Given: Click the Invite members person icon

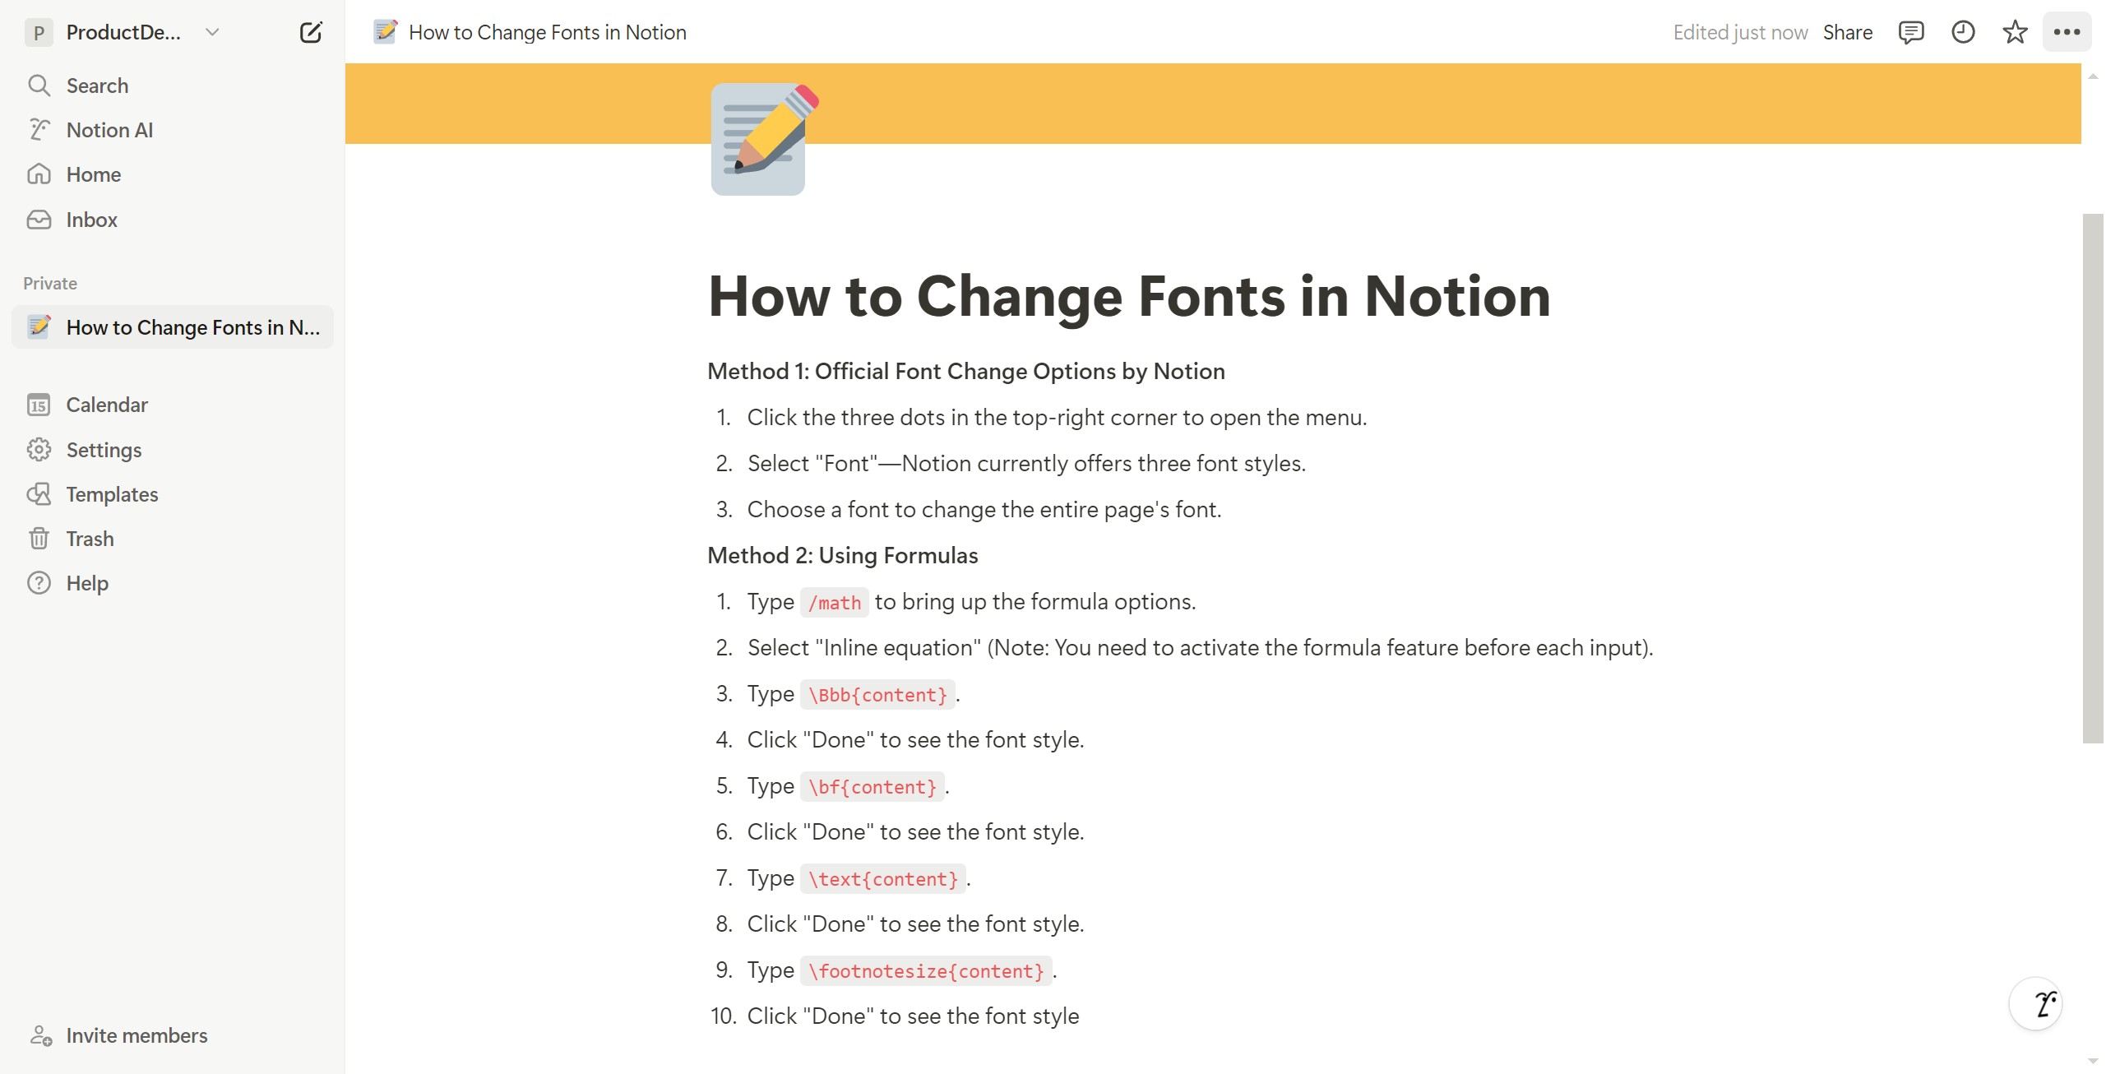Looking at the screenshot, I should [40, 1035].
